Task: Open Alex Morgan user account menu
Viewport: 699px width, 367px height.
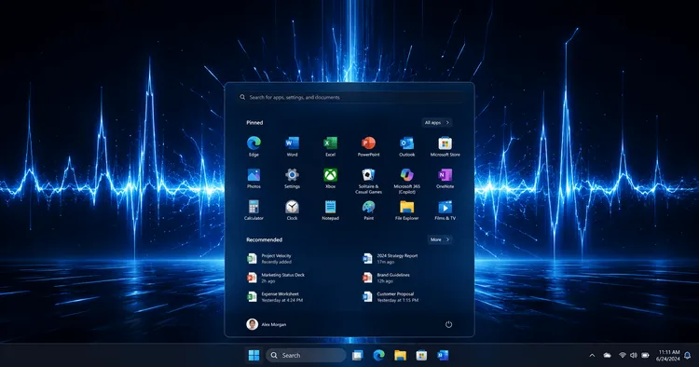Action: coord(267,324)
